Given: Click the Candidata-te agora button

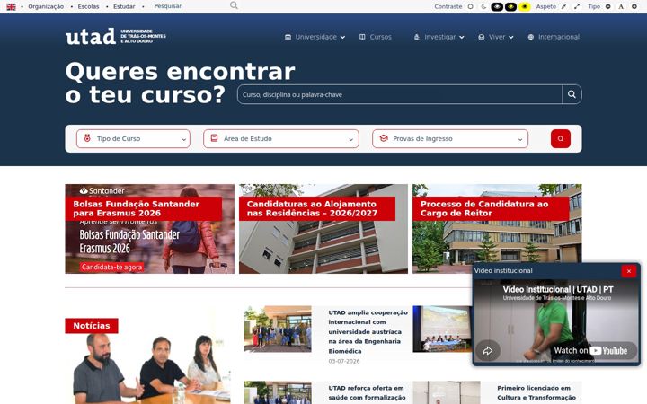Looking at the screenshot, I should point(111,268).
